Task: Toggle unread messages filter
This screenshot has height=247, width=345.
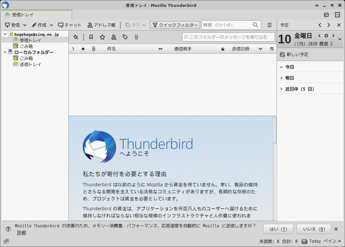Action: point(91,37)
